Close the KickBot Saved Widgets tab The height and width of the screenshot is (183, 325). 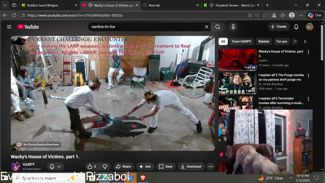coord(76,5)
